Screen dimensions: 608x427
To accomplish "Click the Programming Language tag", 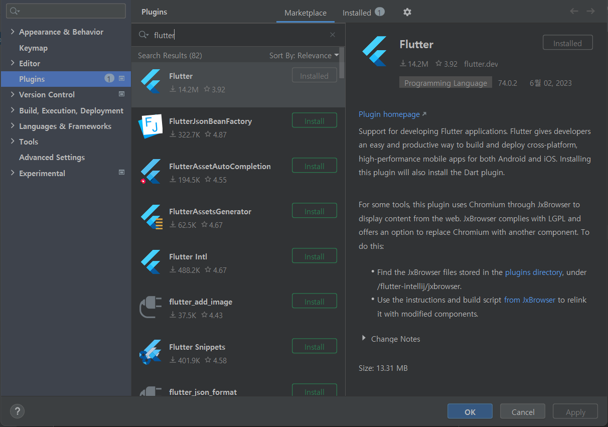I will pyautogui.click(x=445, y=83).
